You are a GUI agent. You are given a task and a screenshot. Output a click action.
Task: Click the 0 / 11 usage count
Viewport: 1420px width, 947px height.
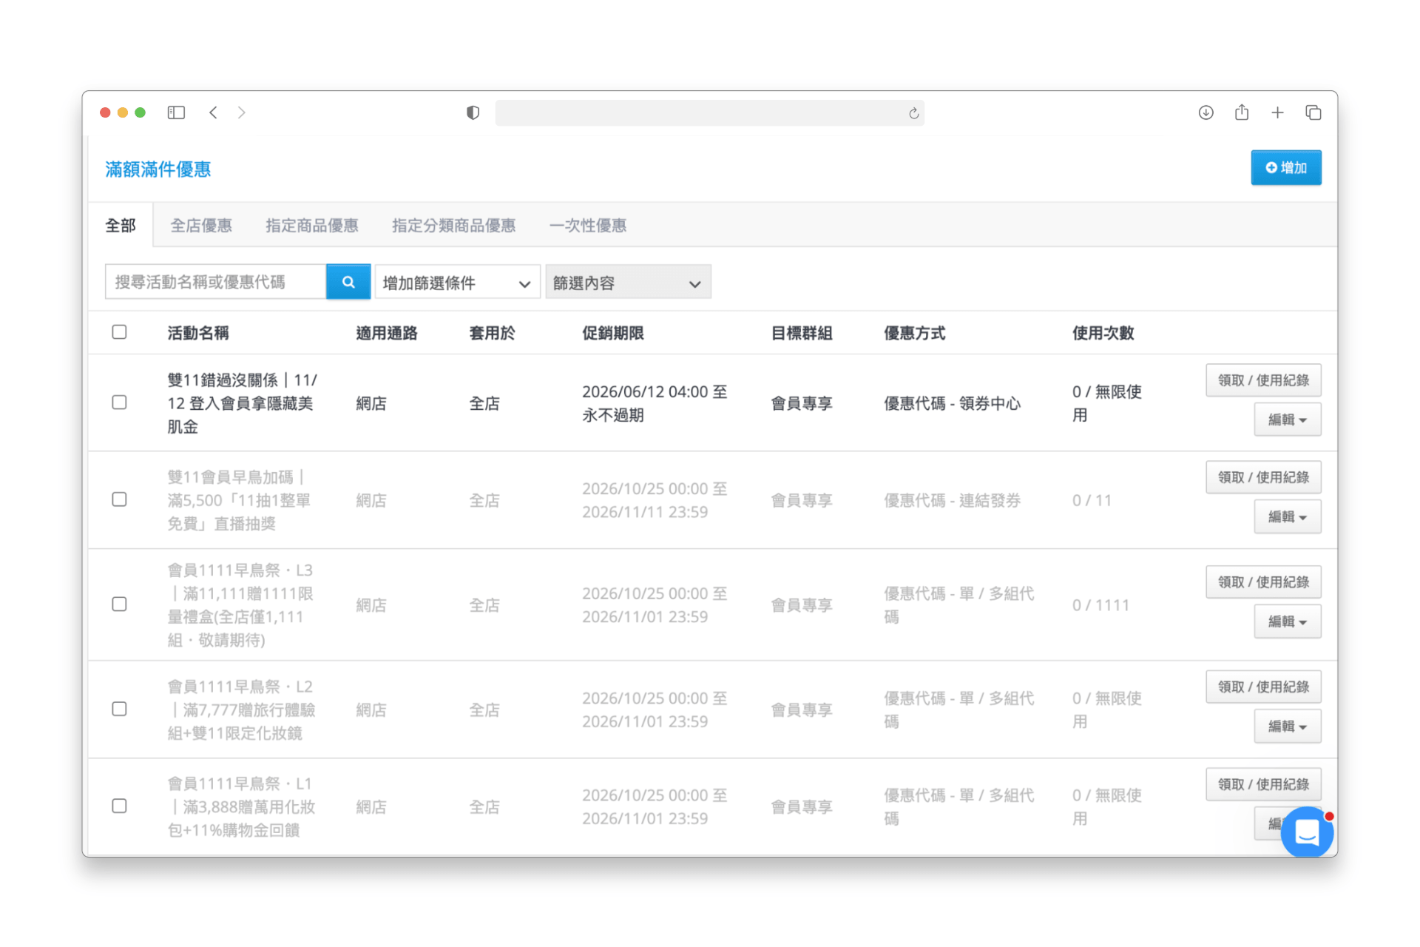(1092, 500)
